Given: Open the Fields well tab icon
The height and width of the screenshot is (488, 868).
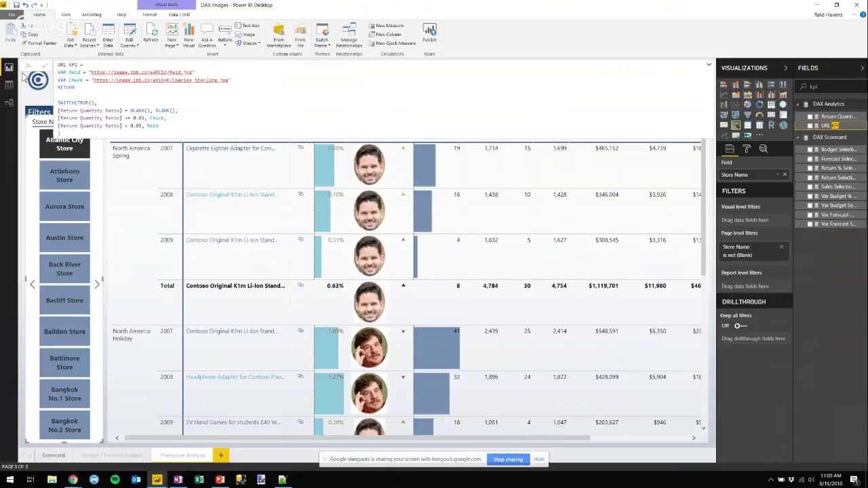Looking at the screenshot, I should [730, 149].
